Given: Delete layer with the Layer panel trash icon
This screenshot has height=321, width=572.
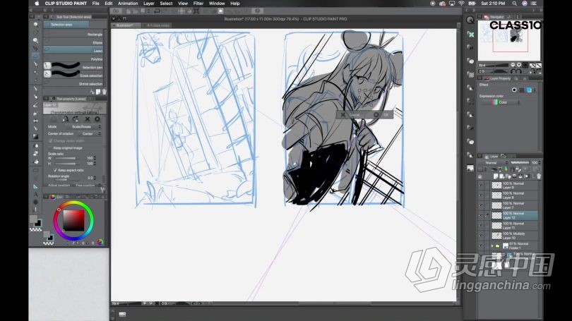Looking at the screenshot, I should click(539, 176).
